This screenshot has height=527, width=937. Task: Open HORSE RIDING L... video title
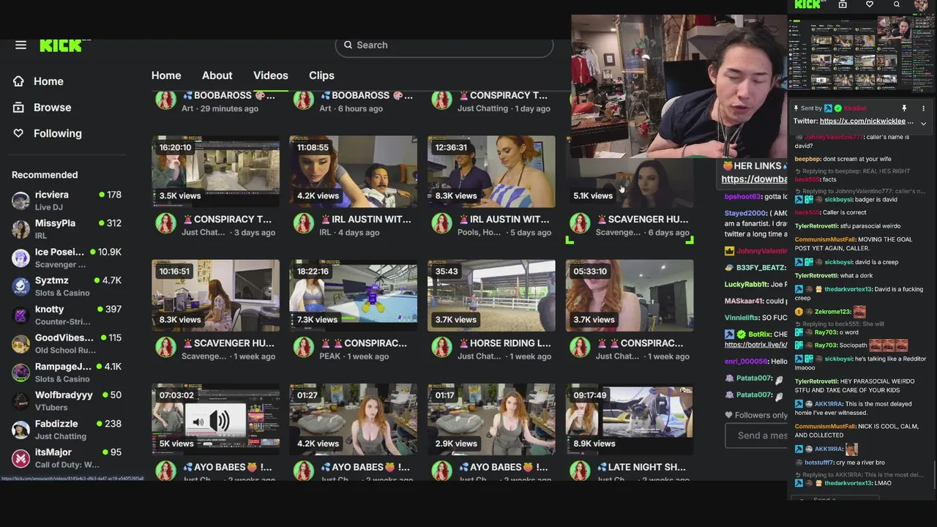pyautogui.click(x=504, y=343)
